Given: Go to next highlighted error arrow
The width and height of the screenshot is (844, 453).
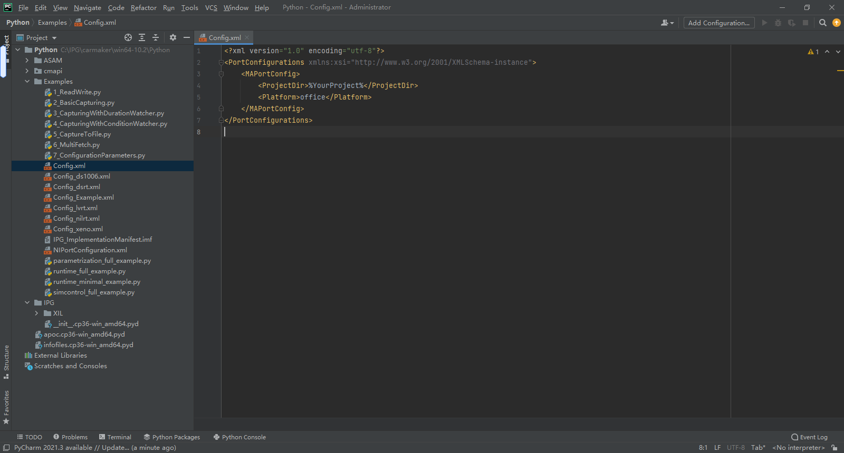Looking at the screenshot, I should point(838,52).
